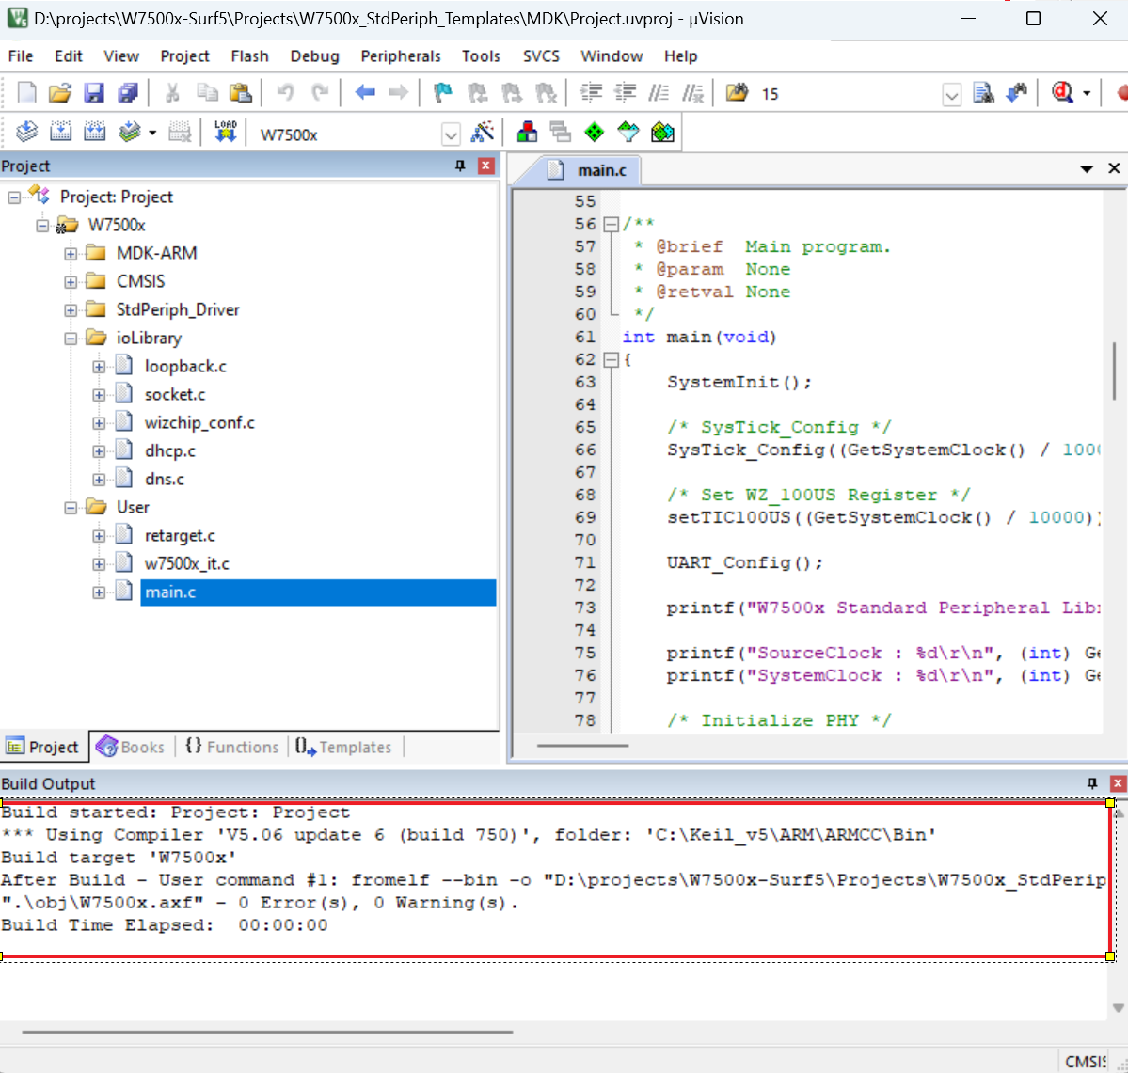Open the Peripherals menu
Viewport: 1128px width, 1073px height.
401,56
